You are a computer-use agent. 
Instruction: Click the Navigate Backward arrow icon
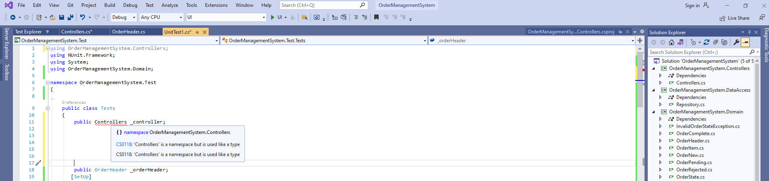pos(13,17)
